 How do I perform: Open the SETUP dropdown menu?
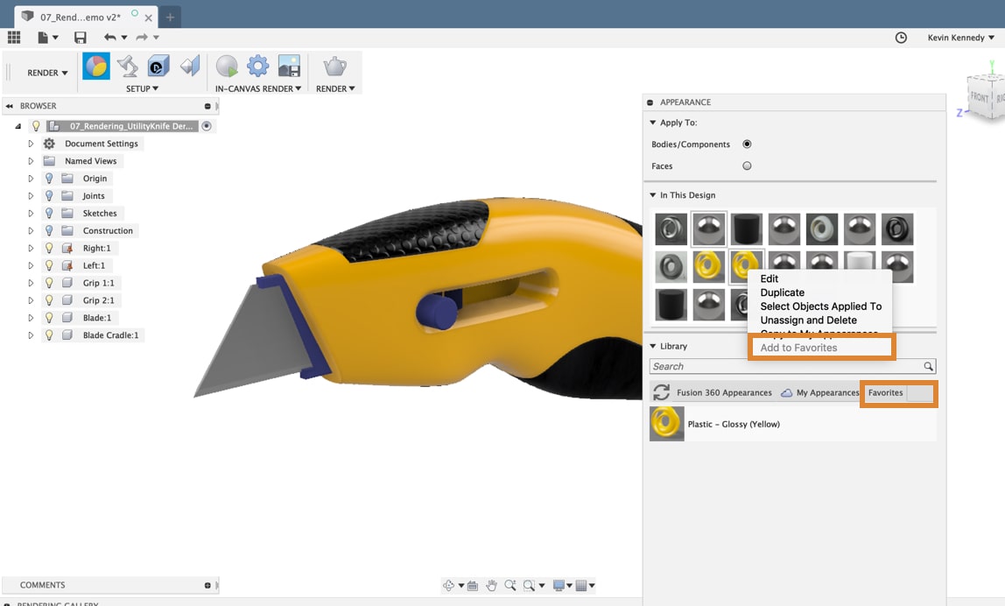coord(142,88)
